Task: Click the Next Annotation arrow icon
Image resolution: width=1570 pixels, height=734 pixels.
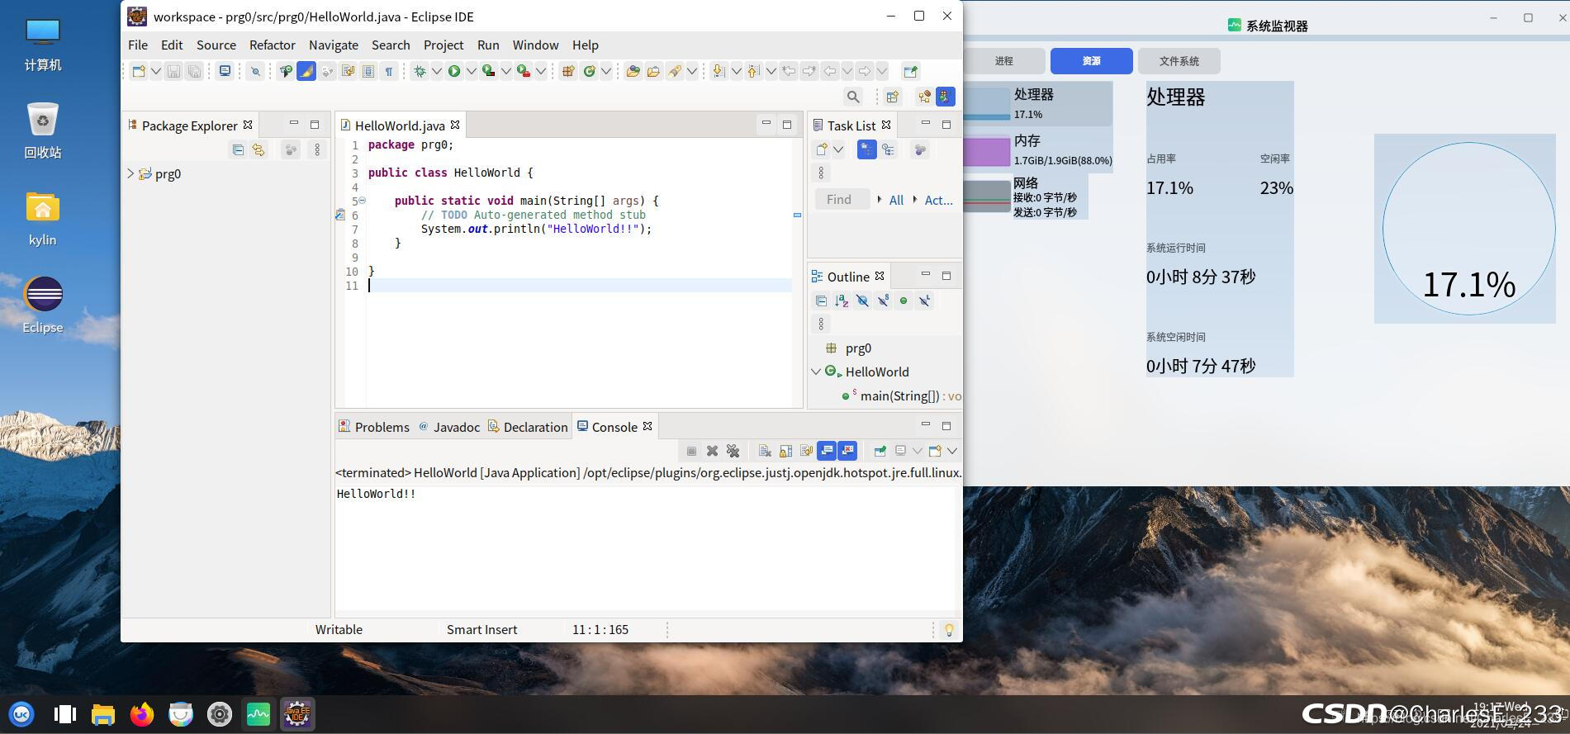Action: pos(719,72)
